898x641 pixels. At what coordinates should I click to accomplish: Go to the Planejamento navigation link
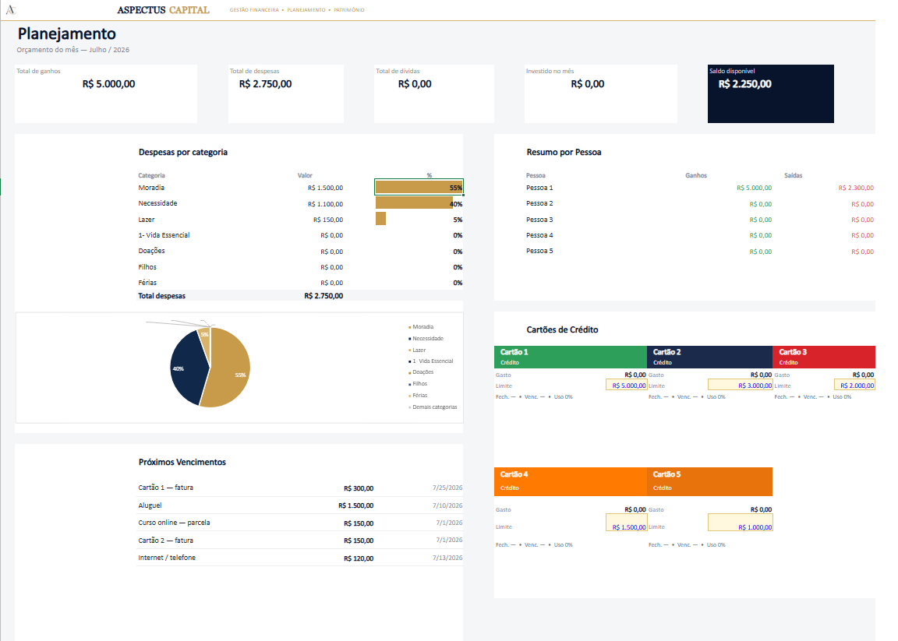point(306,10)
